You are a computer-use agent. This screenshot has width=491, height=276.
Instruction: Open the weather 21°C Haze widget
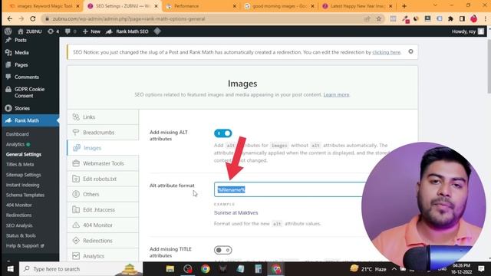368,269
